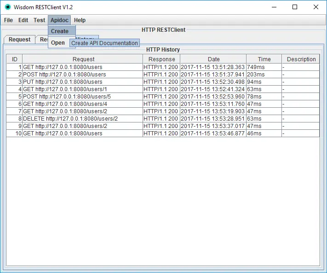Click the ID 8 cell
The width and height of the screenshot is (327, 273).
click(14, 119)
